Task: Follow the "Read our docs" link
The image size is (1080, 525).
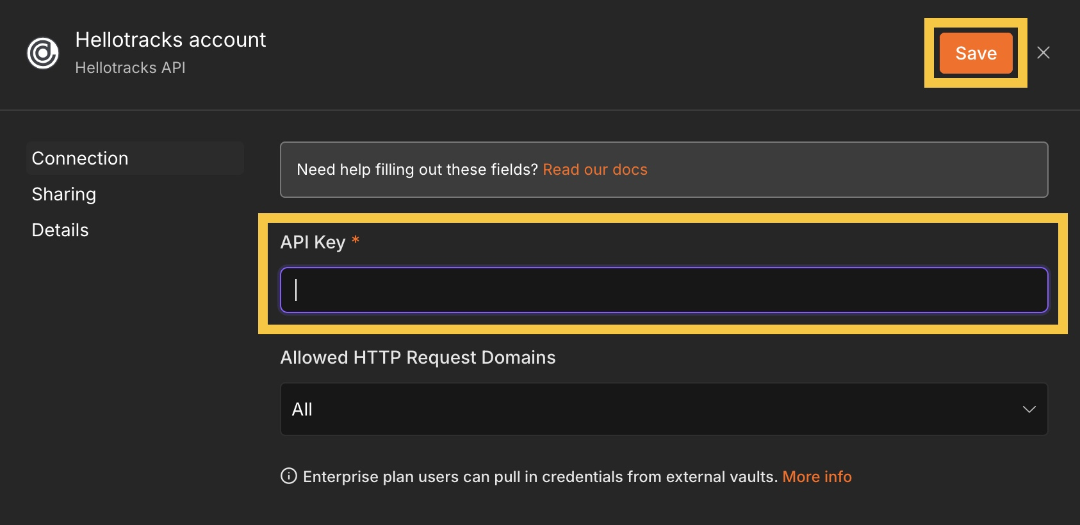Action: coord(595,170)
